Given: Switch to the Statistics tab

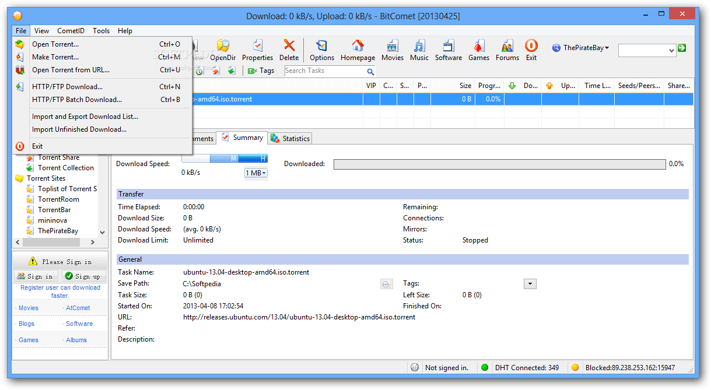Looking at the screenshot, I should coord(290,139).
